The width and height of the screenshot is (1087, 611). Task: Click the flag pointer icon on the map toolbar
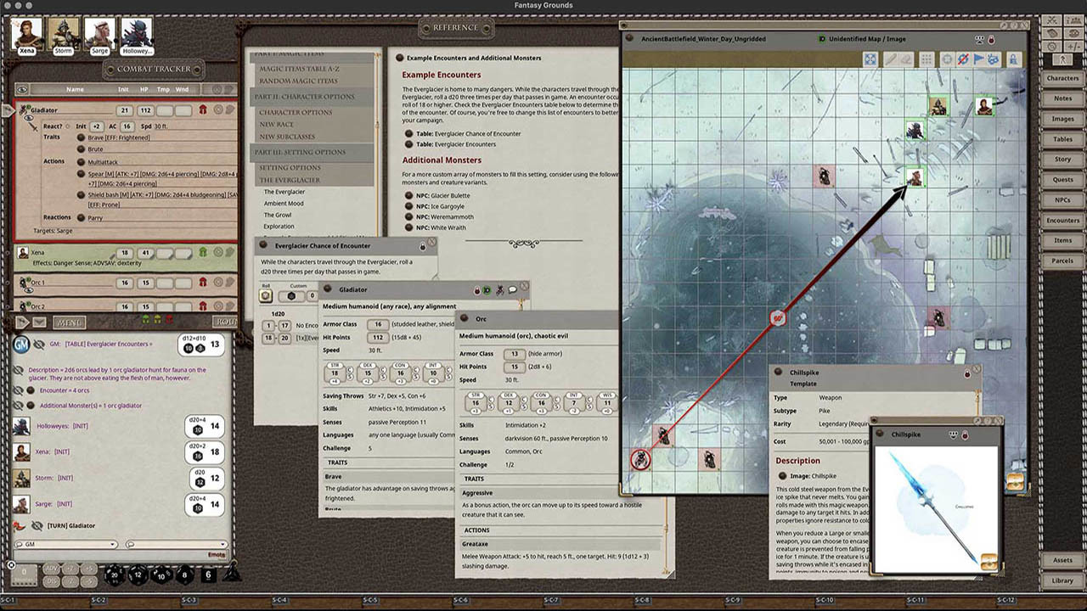coord(977,59)
